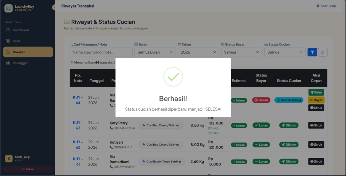Collapse the sidebar with the arrow toggle
Viewport: 346px width, 176px height.
(x=54, y=7)
